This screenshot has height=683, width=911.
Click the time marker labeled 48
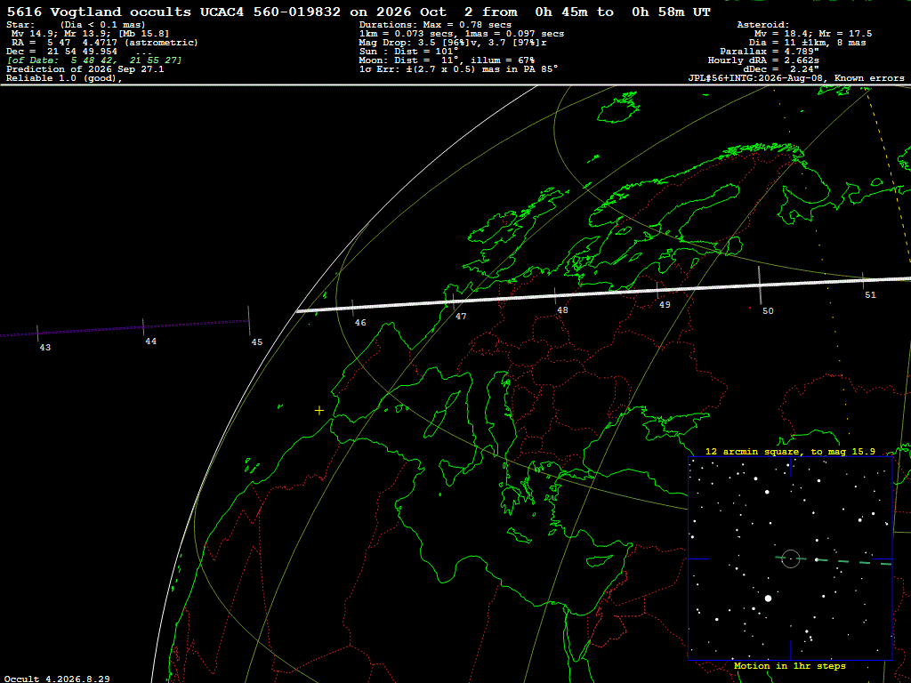[562, 310]
